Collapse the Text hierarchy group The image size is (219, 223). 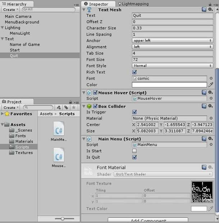click(2, 39)
